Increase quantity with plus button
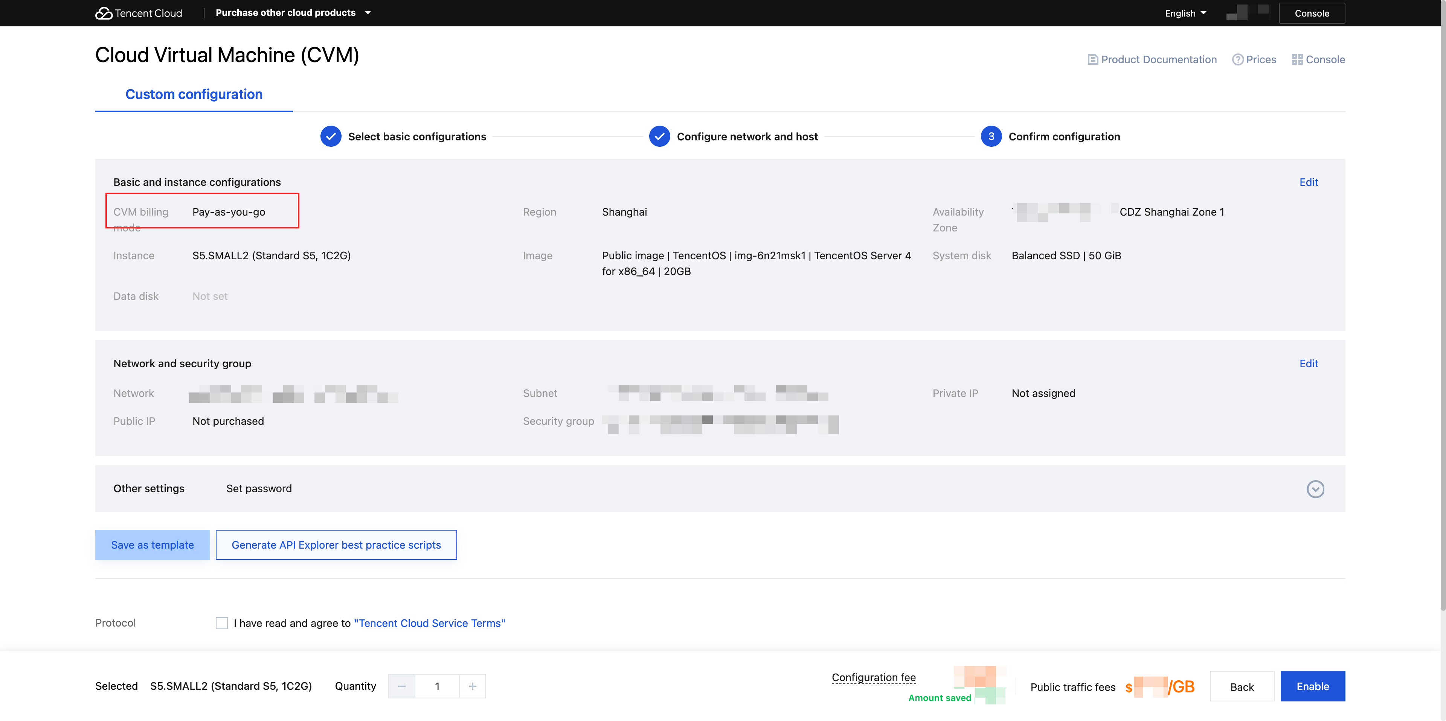 pyautogui.click(x=472, y=686)
